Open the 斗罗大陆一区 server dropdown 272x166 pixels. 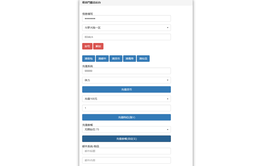pos(126,27)
